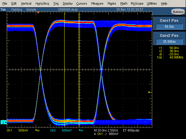
Task: Click the Ch1 bandwidth limit Bw indicator
Action: 37,130
